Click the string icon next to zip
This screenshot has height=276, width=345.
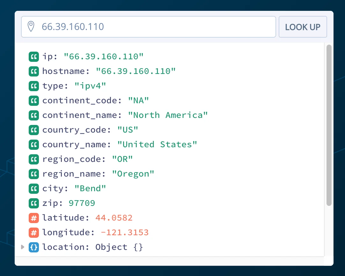point(34,203)
